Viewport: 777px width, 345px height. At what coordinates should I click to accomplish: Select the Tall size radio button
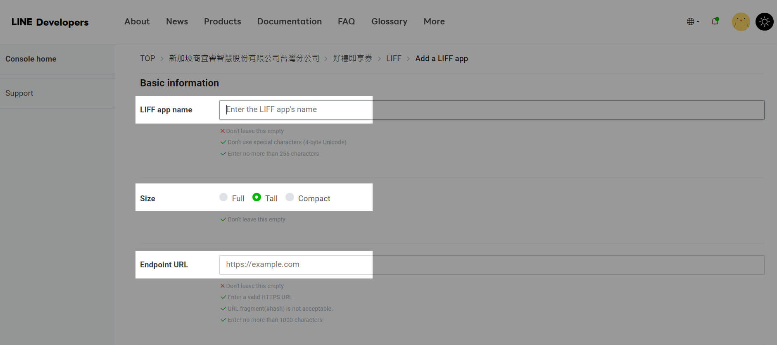(x=257, y=197)
